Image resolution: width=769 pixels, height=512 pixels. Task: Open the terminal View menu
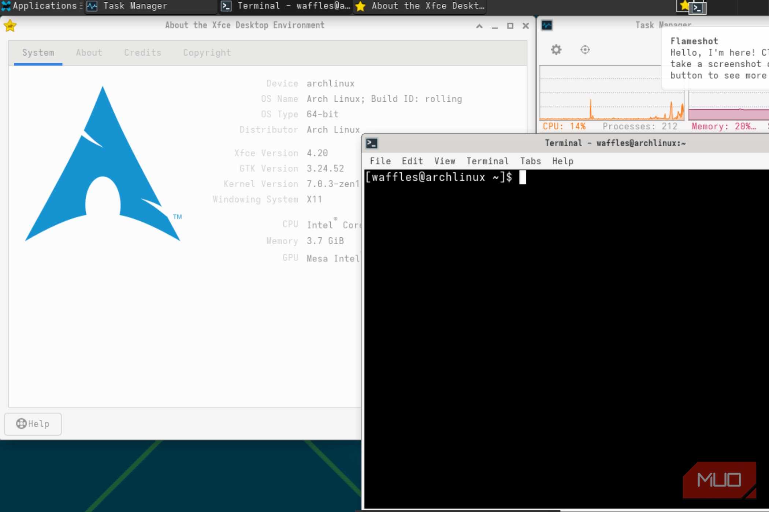[x=445, y=161]
